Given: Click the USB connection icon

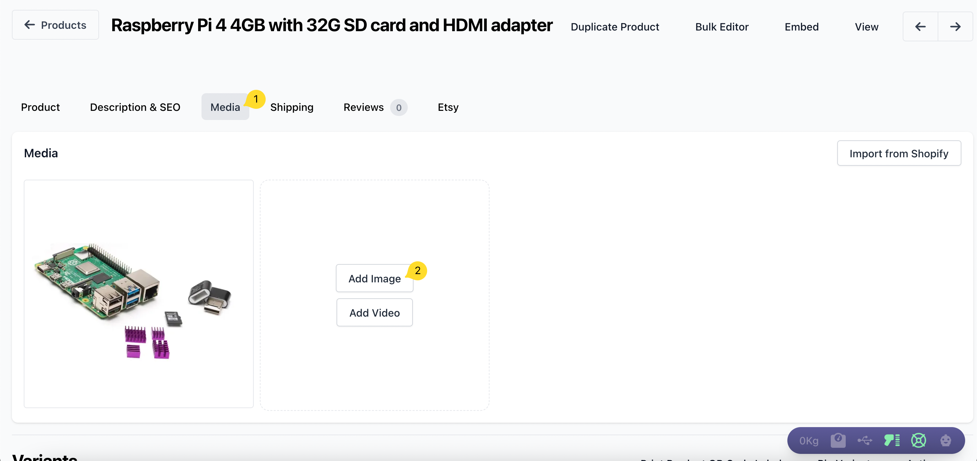Looking at the screenshot, I should pos(865,440).
